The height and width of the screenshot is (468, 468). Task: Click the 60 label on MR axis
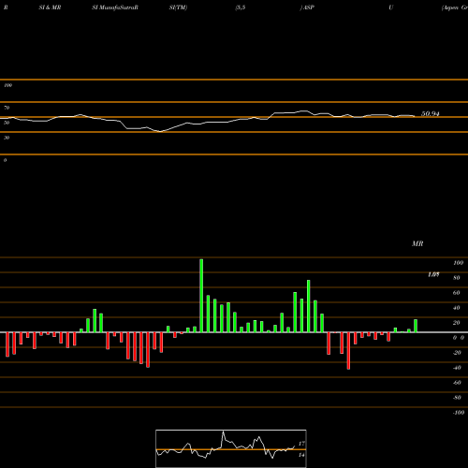coord(457,293)
